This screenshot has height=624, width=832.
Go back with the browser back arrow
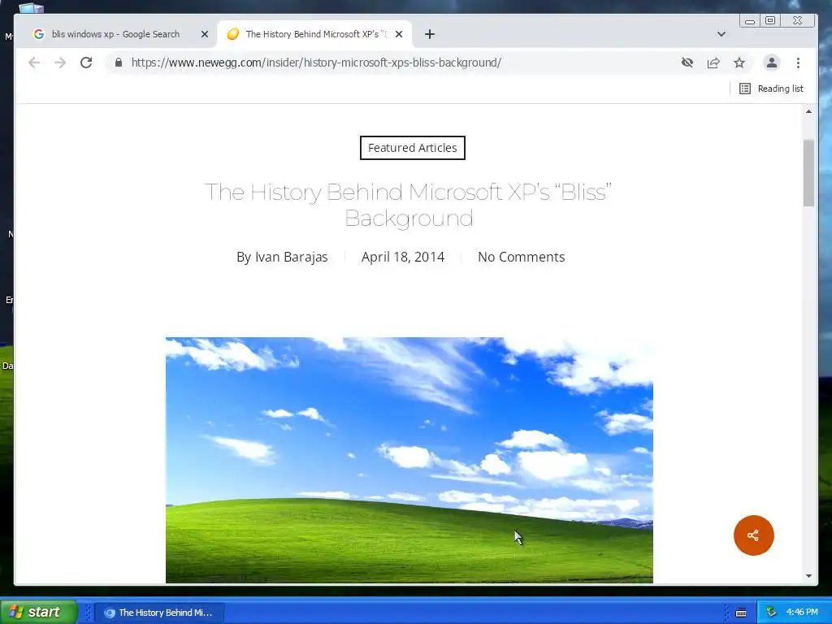34,63
